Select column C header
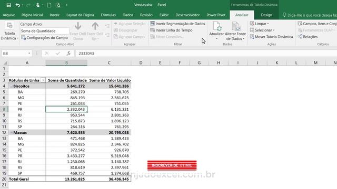 tap(109, 63)
